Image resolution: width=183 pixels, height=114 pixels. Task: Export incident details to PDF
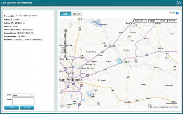(171, 13)
